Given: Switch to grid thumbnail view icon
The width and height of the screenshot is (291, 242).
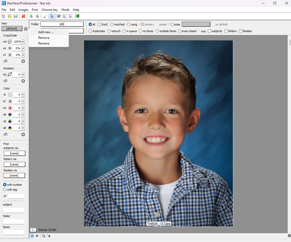Looking at the screenshot, I should pos(37,236).
